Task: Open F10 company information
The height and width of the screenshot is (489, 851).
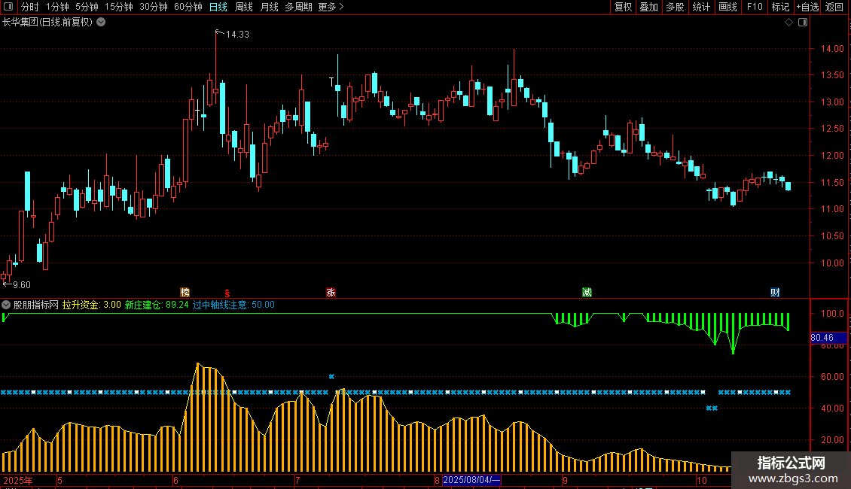Action: (x=755, y=7)
